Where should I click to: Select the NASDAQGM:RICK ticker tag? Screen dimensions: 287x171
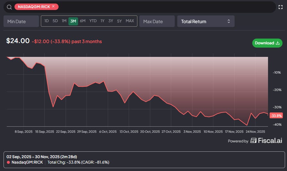(x=36, y=7)
